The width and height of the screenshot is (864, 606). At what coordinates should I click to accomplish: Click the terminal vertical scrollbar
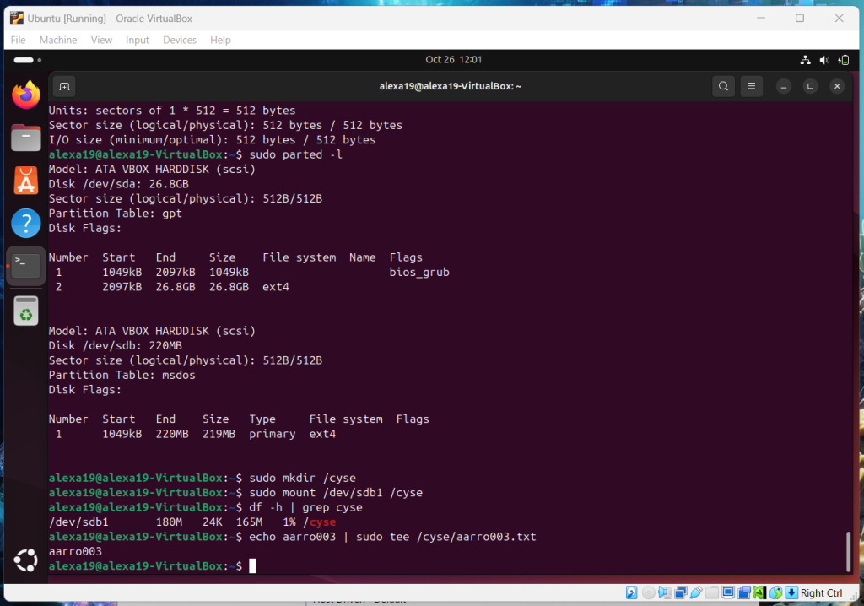847,551
